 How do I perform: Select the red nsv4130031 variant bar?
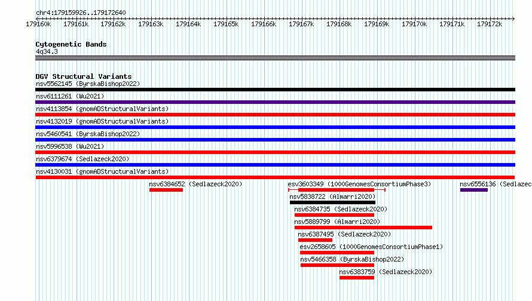pyautogui.click(x=275, y=177)
